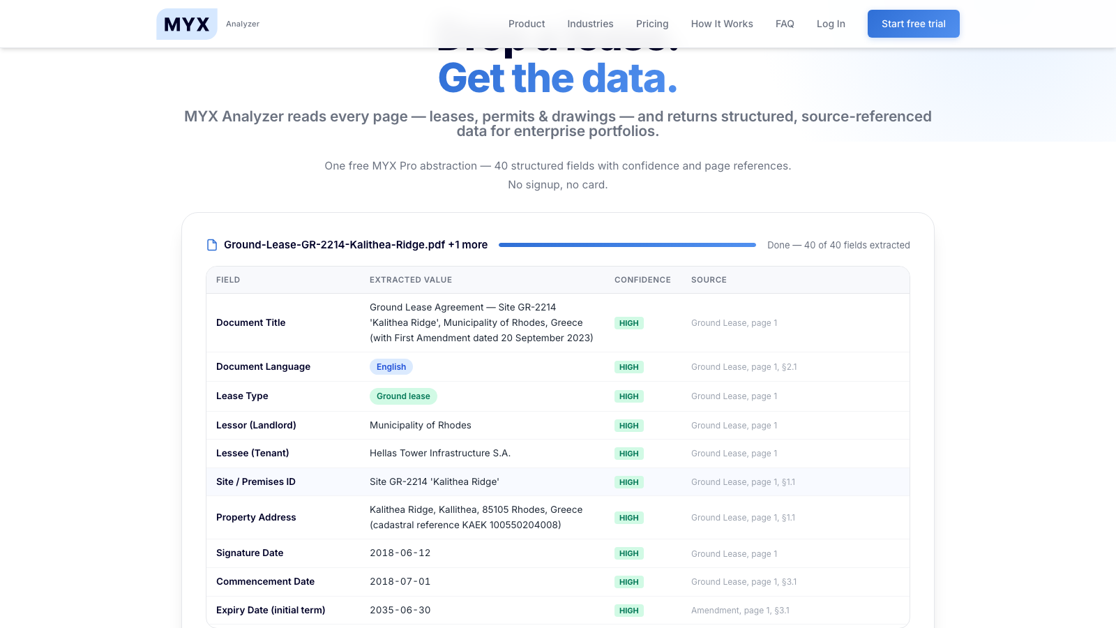Click the FIELD column header

point(228,280)
